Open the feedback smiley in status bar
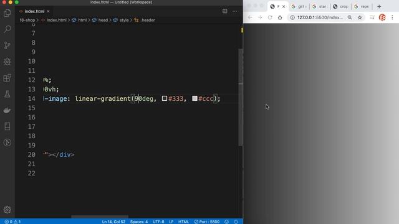The height and width of the screenshot is (224, 399). pos(226,222)
